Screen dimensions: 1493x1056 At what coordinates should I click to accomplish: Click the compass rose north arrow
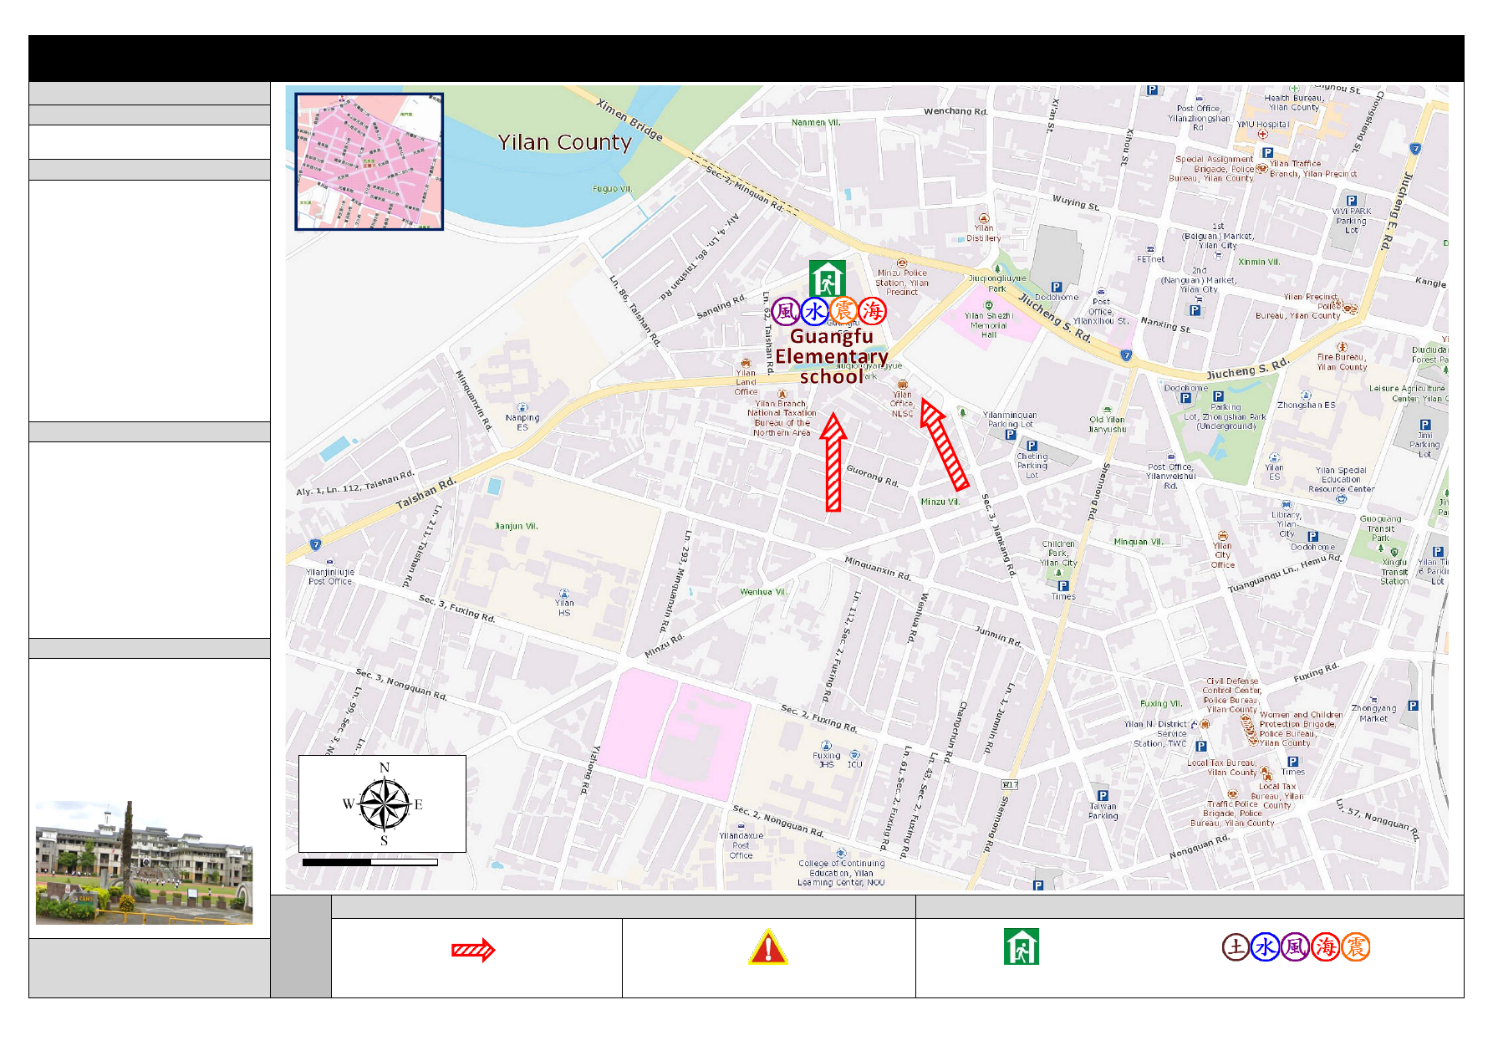[x=384, y=803]
